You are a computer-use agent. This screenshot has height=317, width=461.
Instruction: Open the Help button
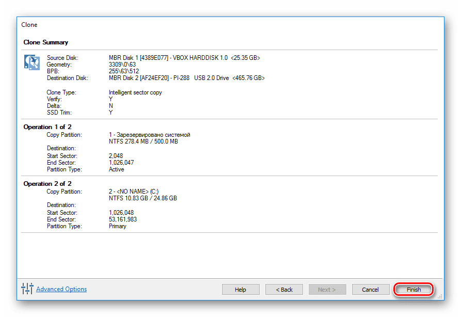click(241, 289)
